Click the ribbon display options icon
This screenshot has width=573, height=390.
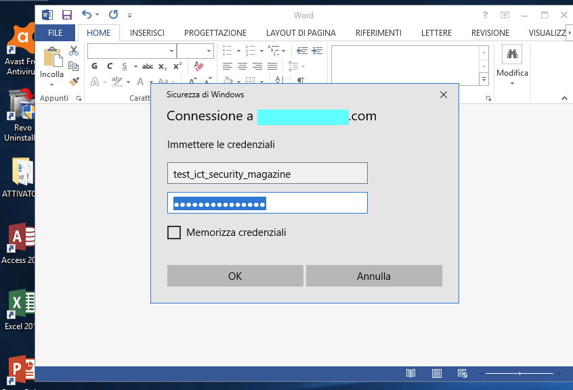click(505, 15)
